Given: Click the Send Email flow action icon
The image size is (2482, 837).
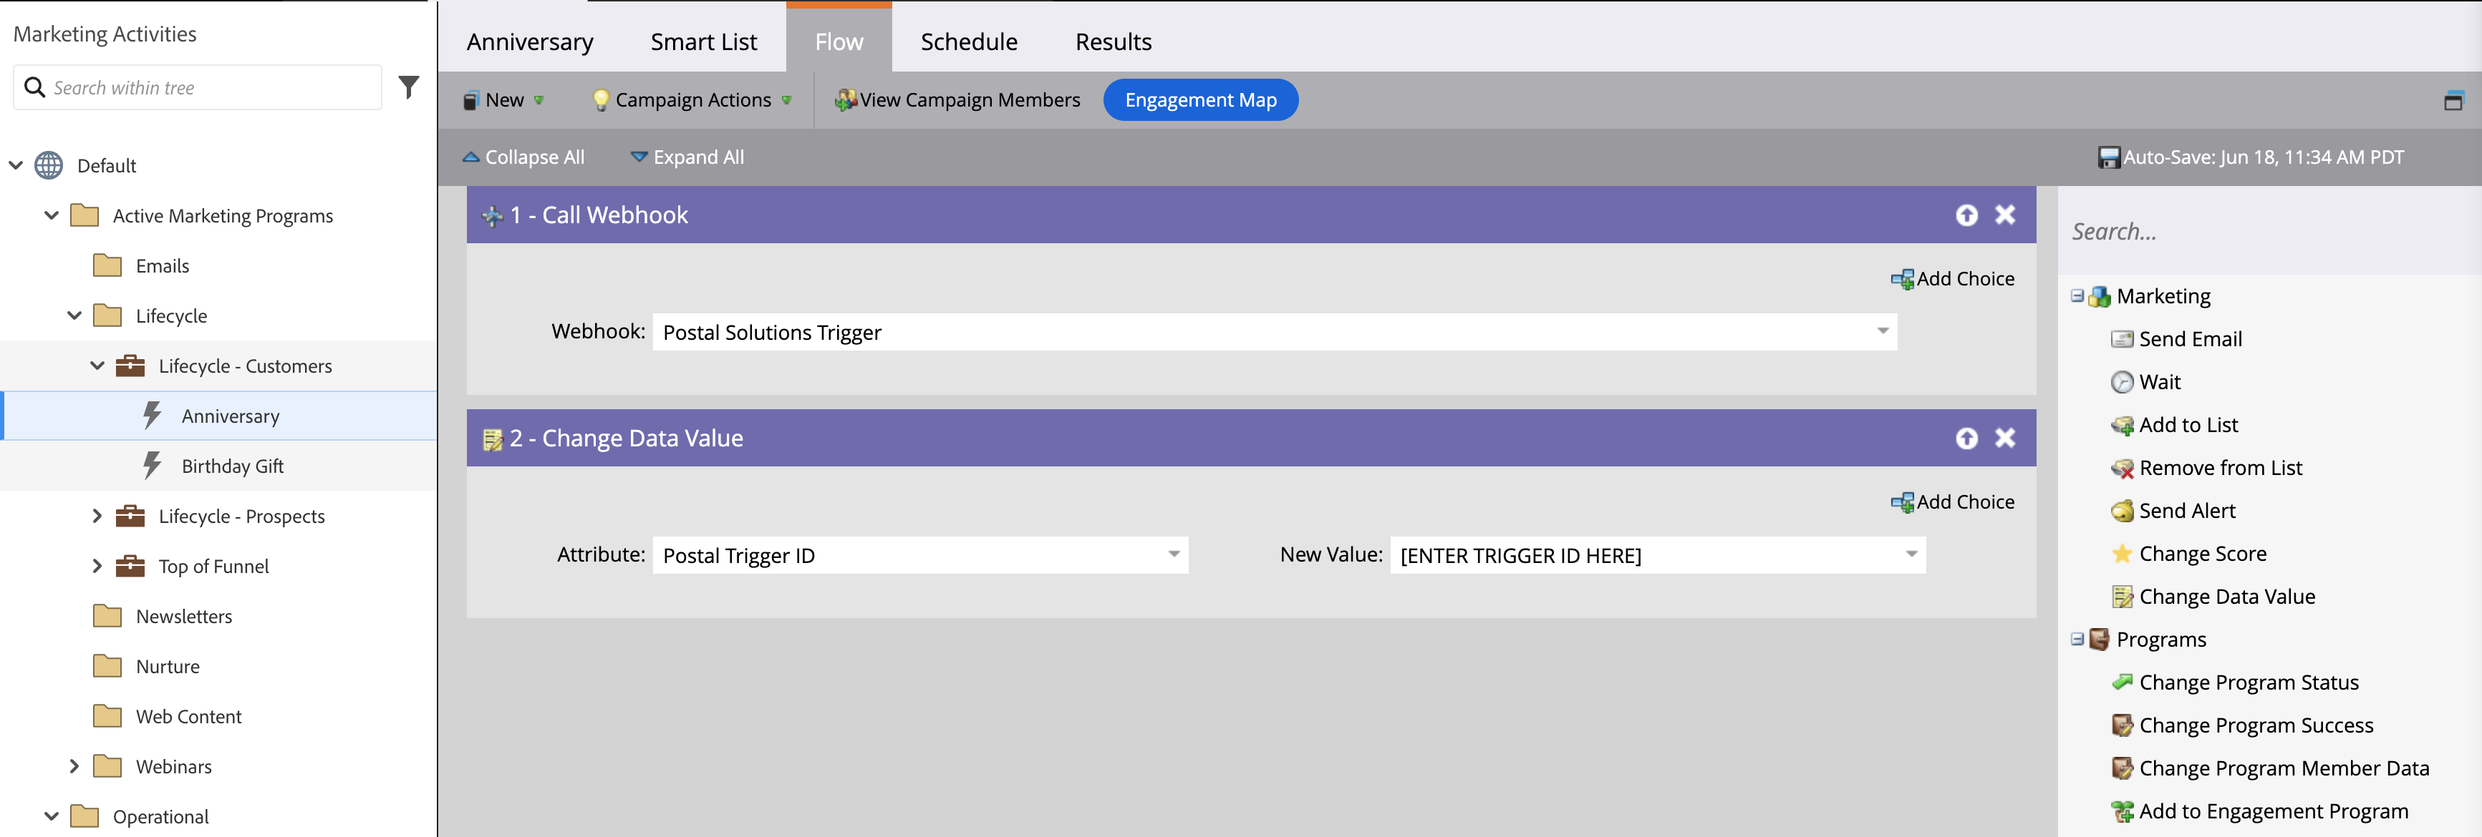Looking at the screenshot, I should [2122, 340].
